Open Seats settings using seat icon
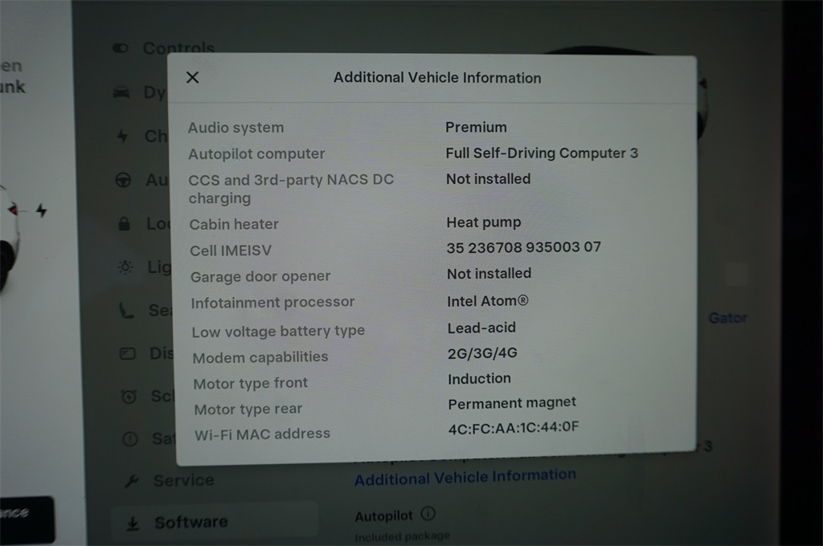 click(126, 310)
